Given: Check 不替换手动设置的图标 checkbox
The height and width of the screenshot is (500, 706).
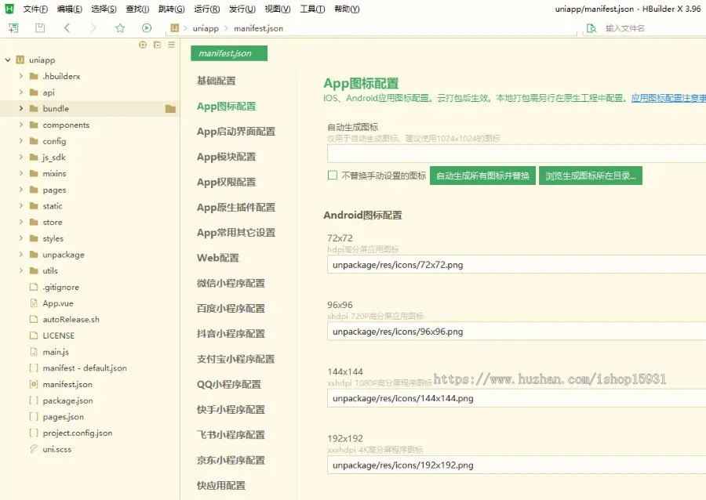Looking at the screenshot, I should [333, 175].
